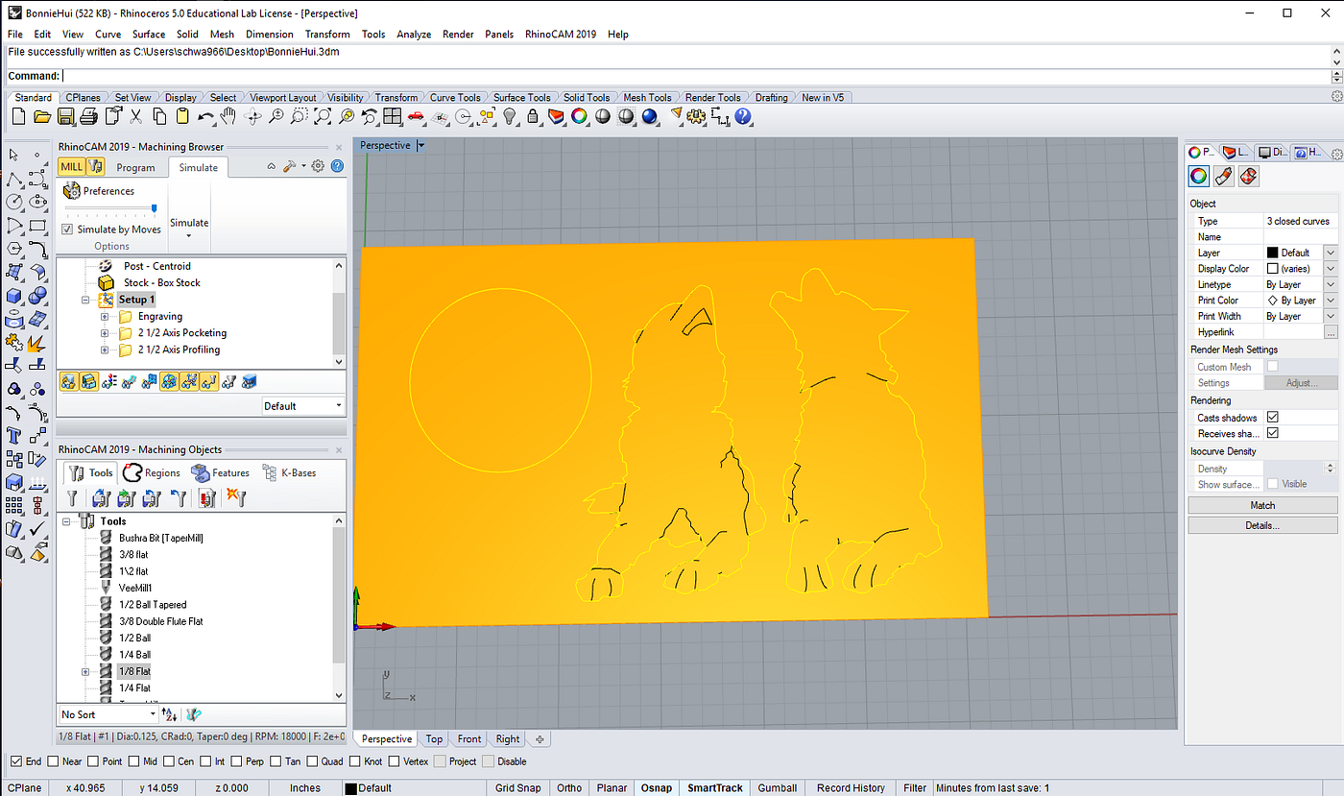Select the Polyline tool in left sidebar

click(x=14, y=180)
